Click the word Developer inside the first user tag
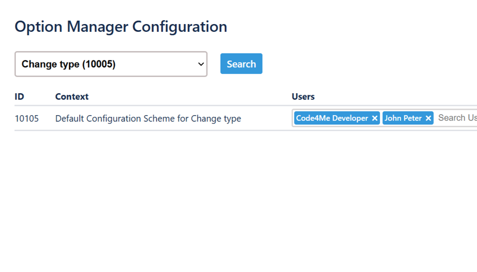The width and height of the screenshot is (477, 272). click(350, 118)
